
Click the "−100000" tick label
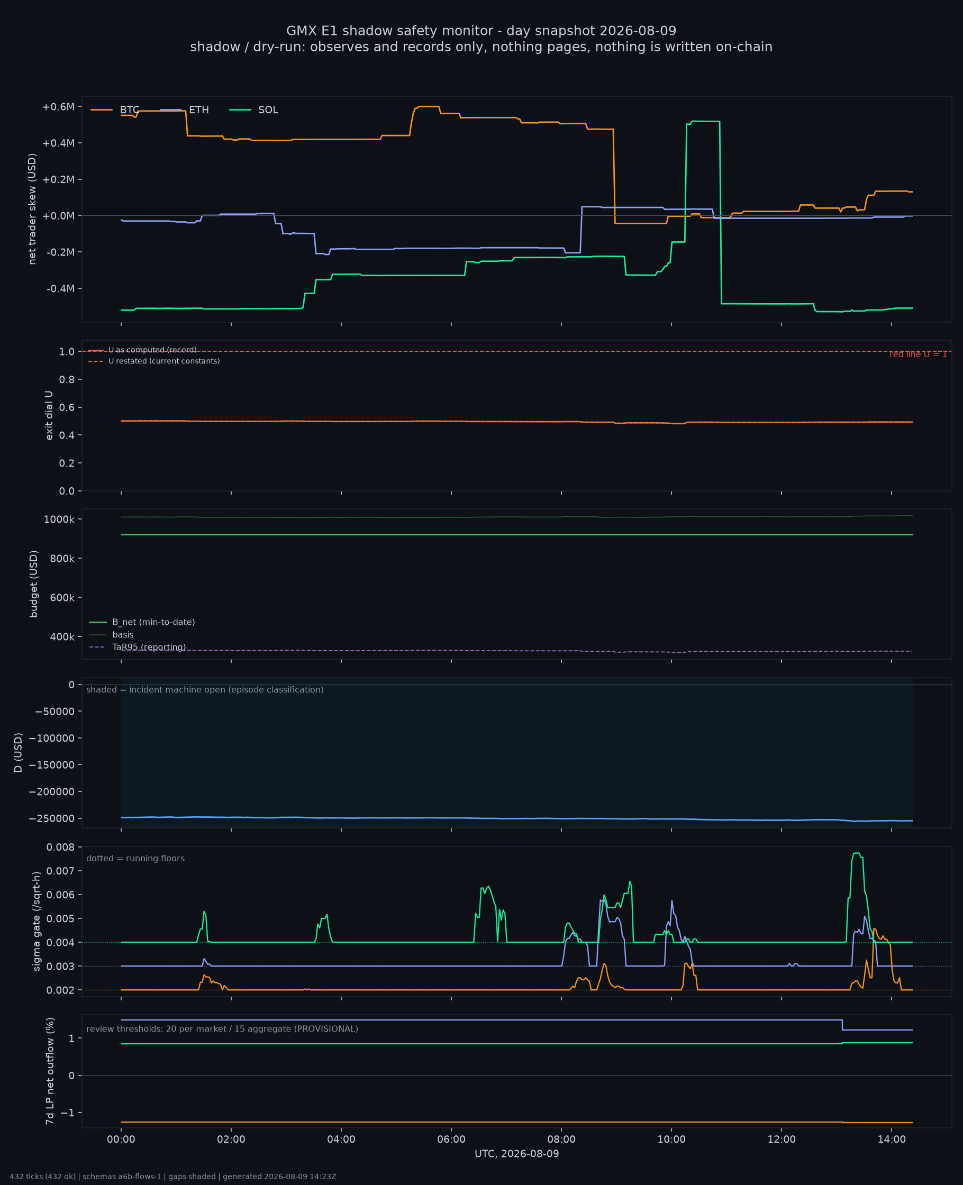[52, 738]
